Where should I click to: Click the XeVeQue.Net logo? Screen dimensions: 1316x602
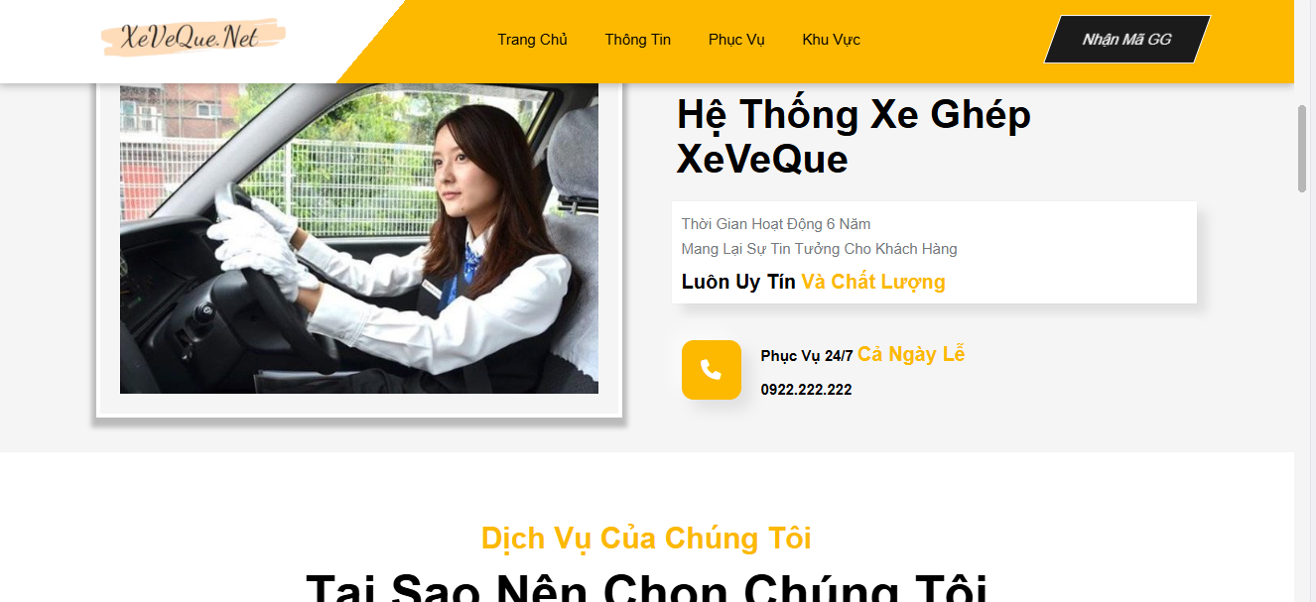pos(194,38)
